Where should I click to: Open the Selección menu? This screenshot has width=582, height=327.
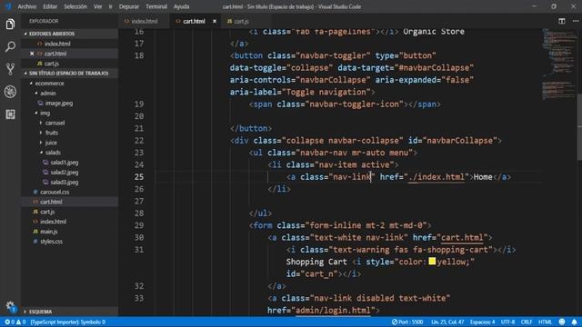point(75,6)
